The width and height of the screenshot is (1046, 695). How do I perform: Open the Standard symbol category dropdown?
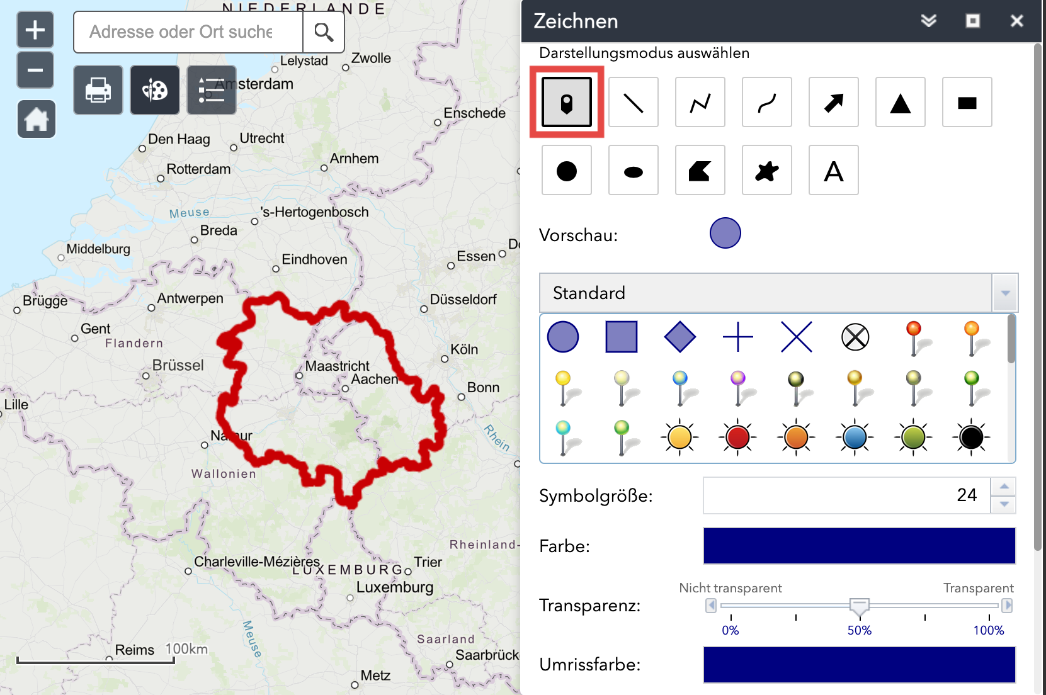point(1005,293)
